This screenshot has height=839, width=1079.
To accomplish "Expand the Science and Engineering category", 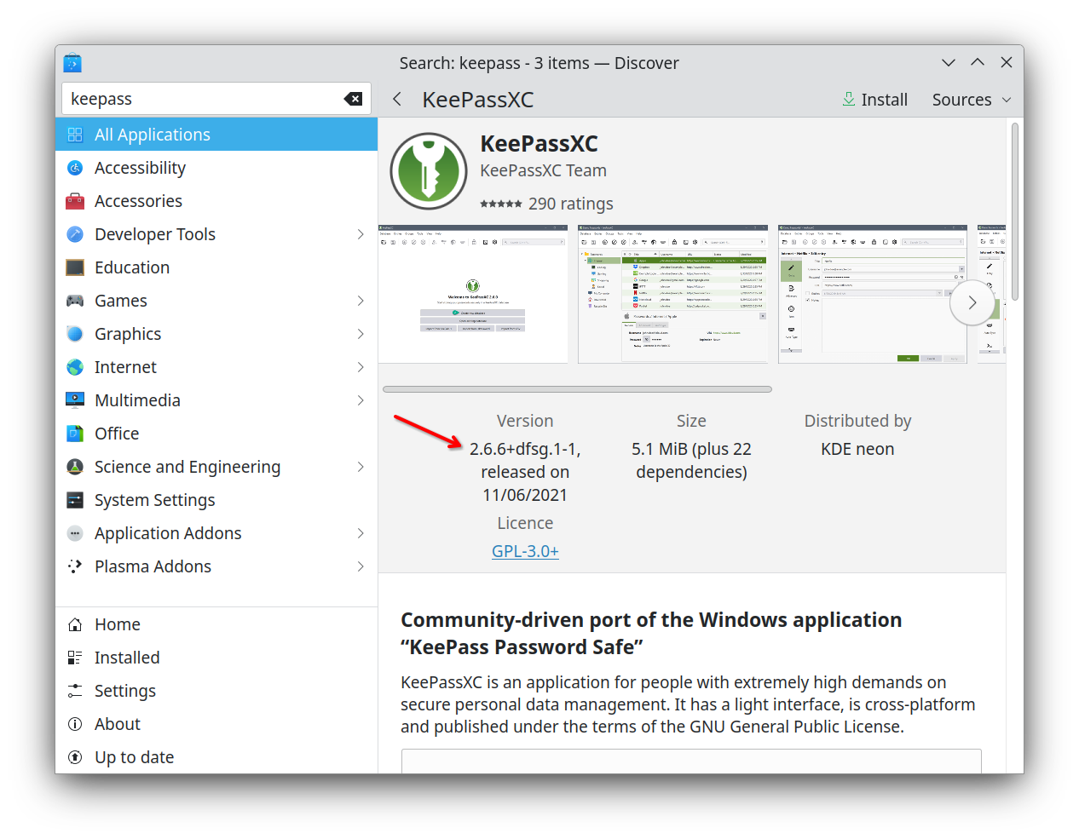I will 361,467.
